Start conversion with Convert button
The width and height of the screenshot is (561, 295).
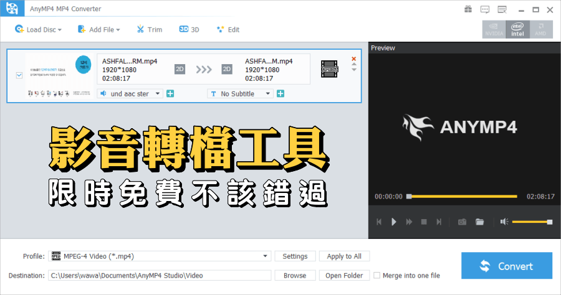(507, 266)
